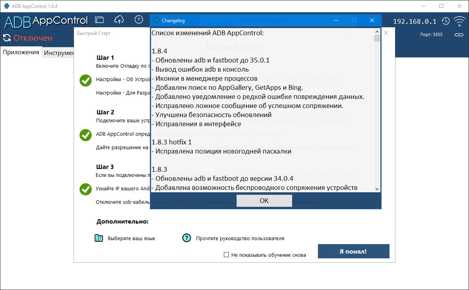Click the Отключен connection status
The width and height of the screenshot is (469, 290).
[x=33, y=38]
